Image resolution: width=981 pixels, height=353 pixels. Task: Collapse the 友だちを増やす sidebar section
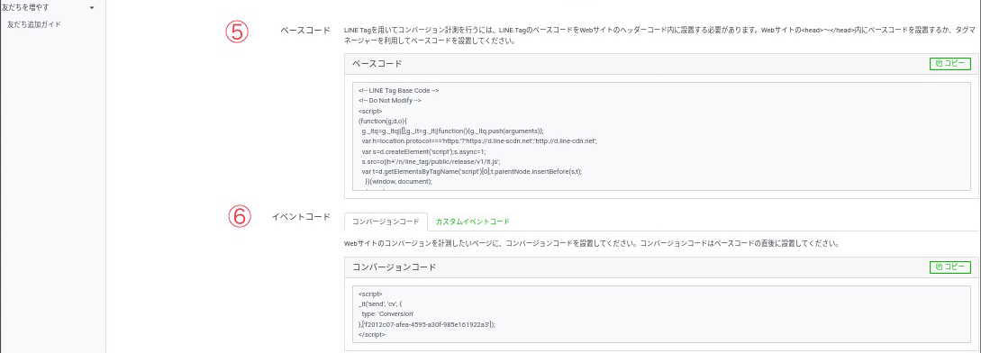(92, 7)
